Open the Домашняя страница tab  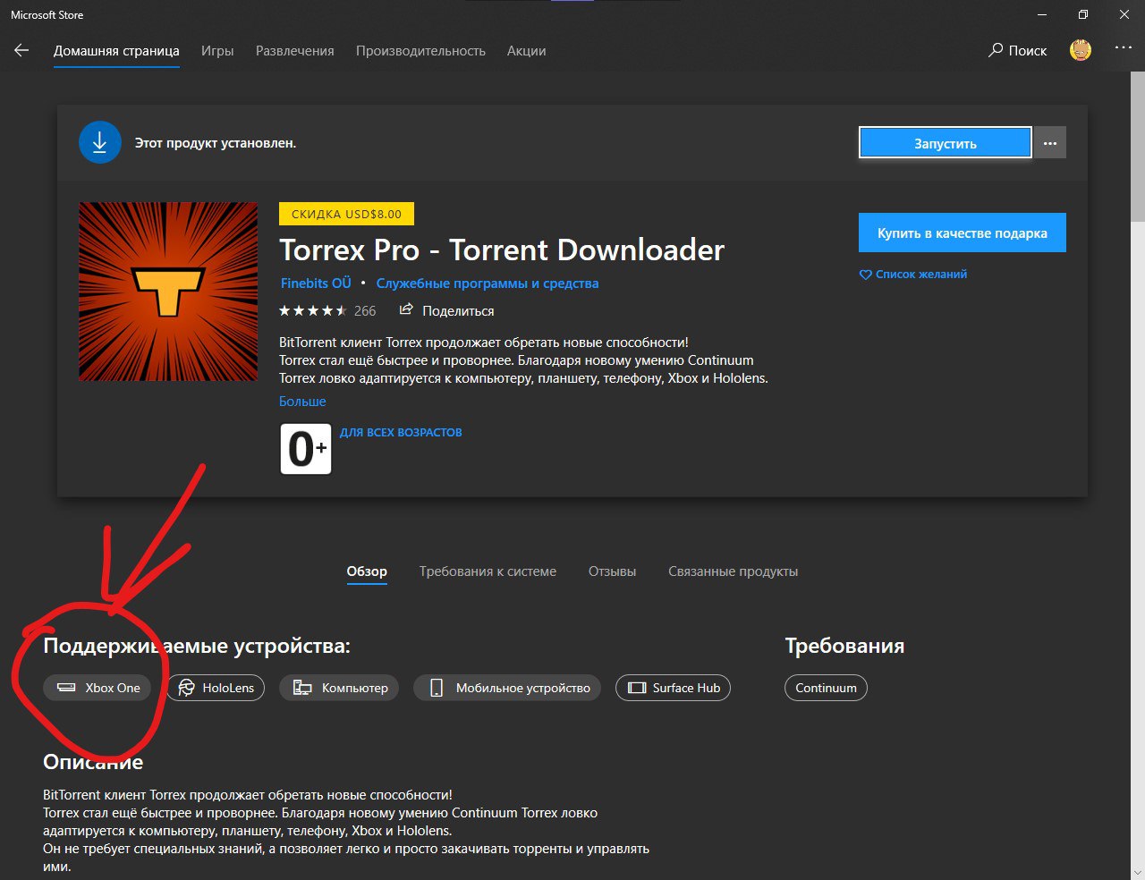point(116,51)
